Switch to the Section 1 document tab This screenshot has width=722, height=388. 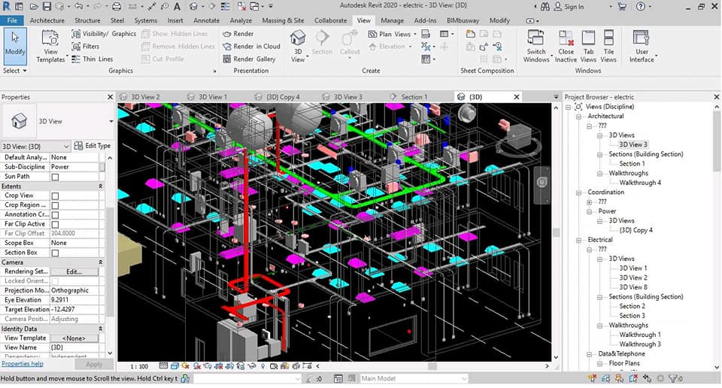click(x=414, y=97)
